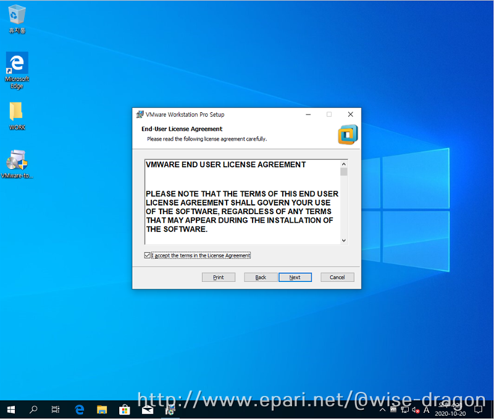This screenshot has height=419, width=494.
Task: Open Microsoft Store from the taskbar
Action: click(125, 410)
